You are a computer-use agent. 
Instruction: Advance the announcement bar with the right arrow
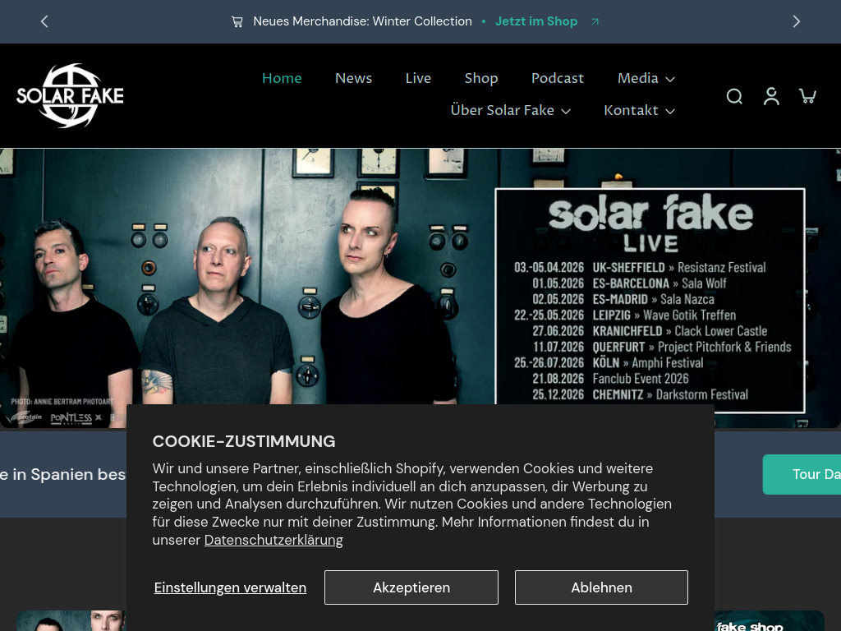click(796, 21)
